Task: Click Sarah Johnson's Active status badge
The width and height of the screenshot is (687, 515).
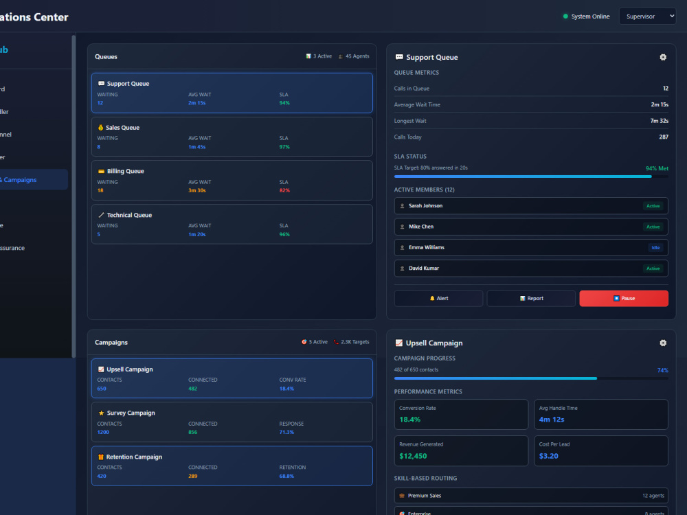Action: [x=653, y=206]
